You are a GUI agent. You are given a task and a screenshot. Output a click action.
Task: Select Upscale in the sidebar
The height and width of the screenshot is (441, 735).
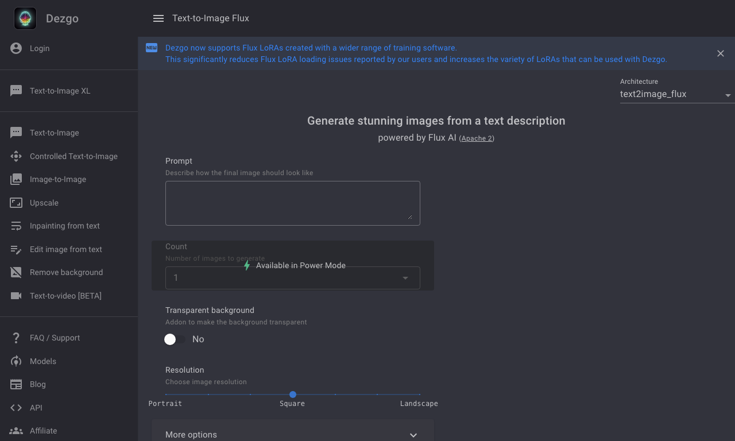[x=69, y=203]
